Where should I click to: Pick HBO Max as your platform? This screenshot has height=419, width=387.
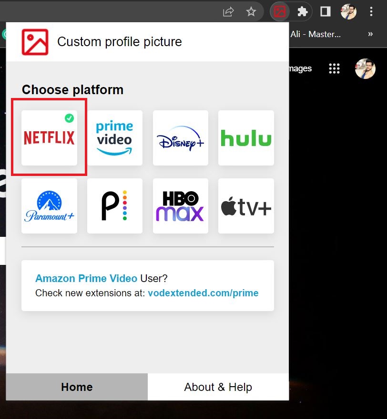click(x=180, y=205)
